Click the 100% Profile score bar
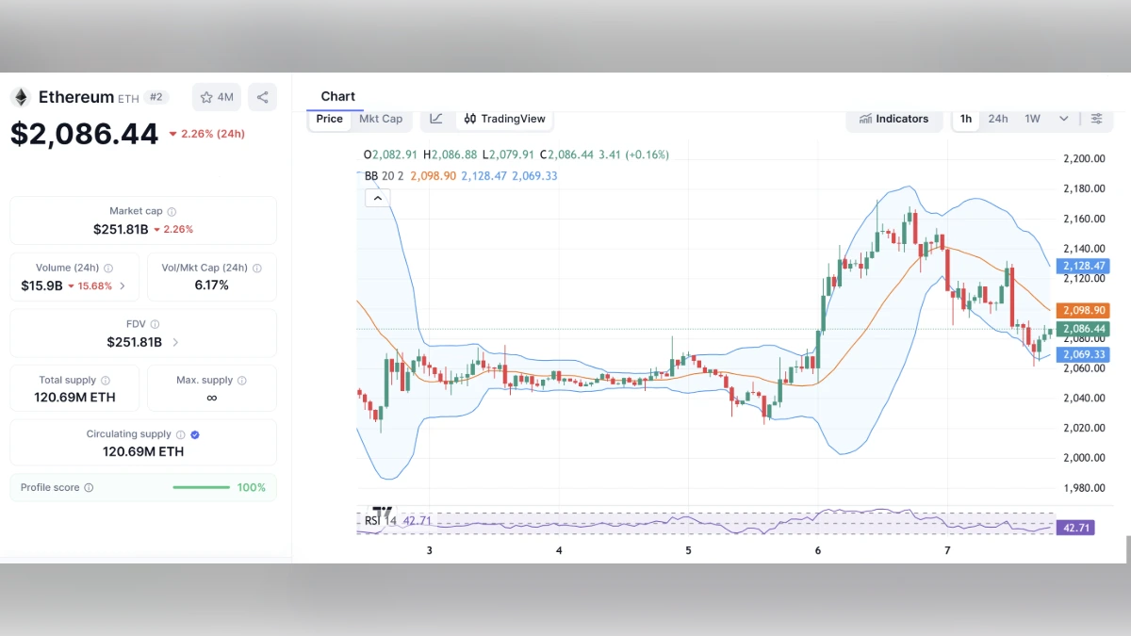The image size is (1131, 636). [201, 488]
